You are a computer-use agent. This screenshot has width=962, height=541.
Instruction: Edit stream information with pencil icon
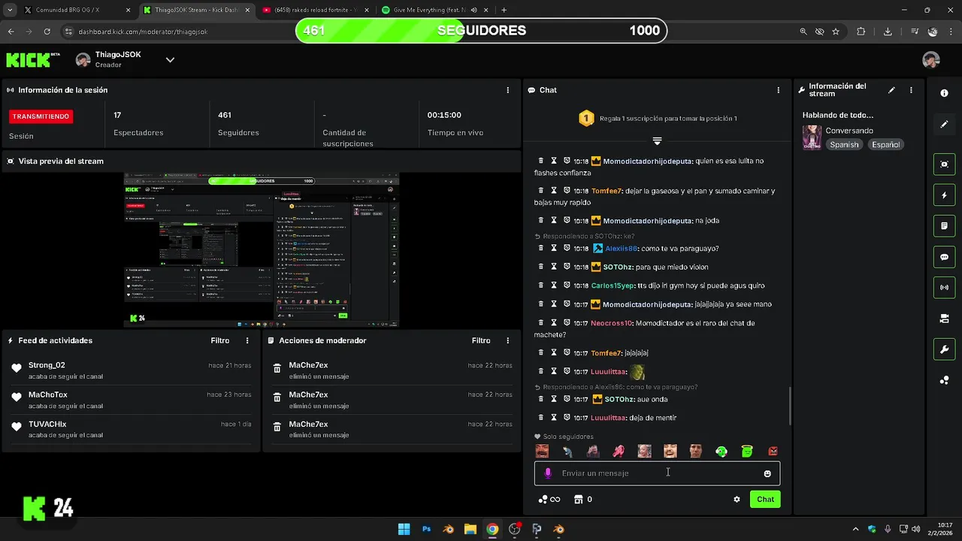point(891,90)
